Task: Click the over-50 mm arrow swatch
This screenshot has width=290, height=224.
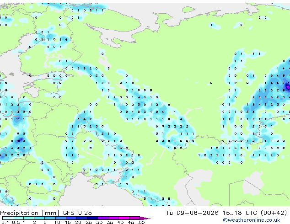Action: 145,218
